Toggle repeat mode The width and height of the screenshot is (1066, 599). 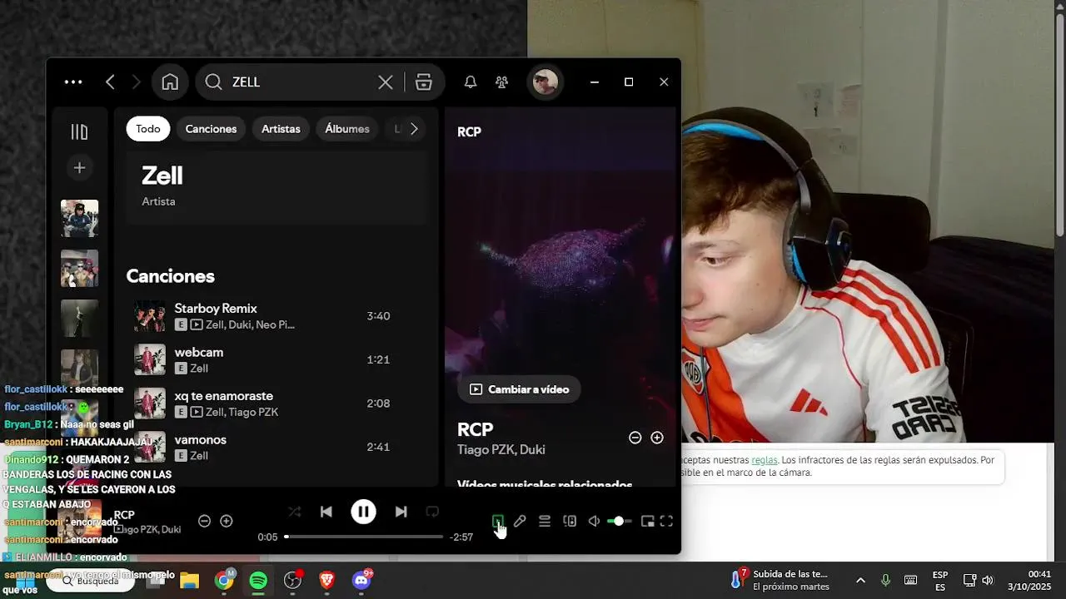click(x=432, y=512)
